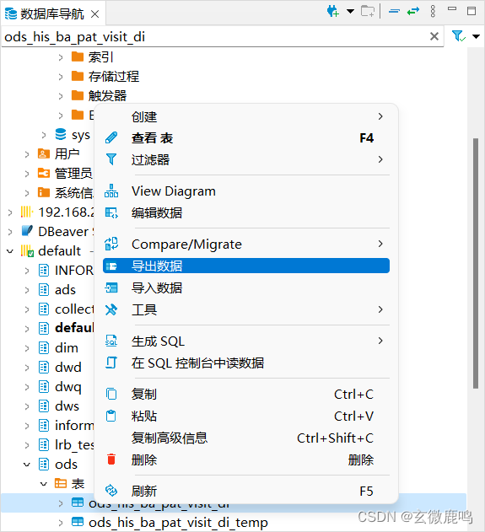Choose View Diagram in context menu
Screen dimensions: 485x532
click(246, 191)
